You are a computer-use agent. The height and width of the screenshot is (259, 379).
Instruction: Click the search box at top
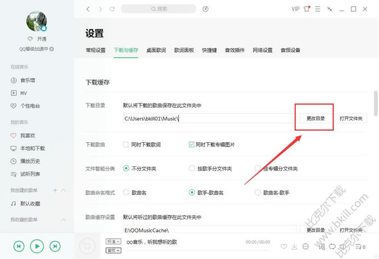(158, 9)
